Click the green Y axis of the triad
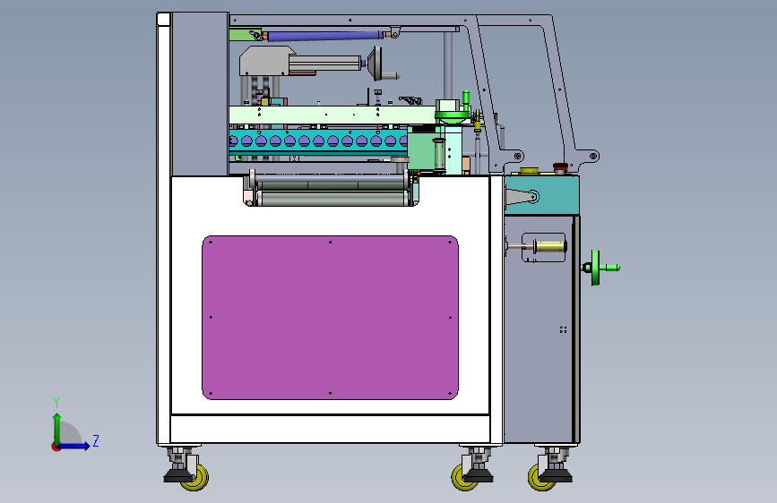Viewport: 777px width, 503px height. (57, 428)
